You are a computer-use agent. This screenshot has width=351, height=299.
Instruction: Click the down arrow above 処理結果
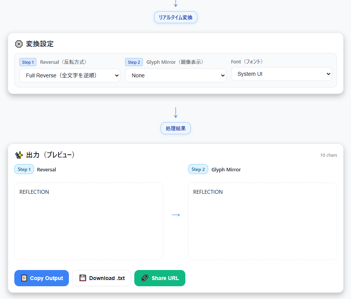176,112
